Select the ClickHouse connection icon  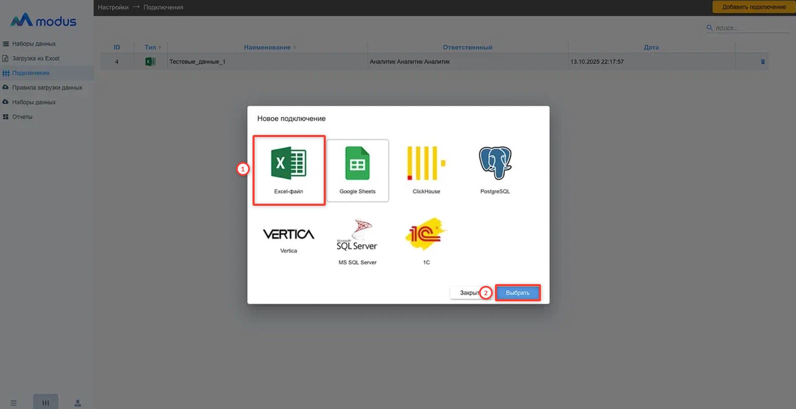point(426,164)
